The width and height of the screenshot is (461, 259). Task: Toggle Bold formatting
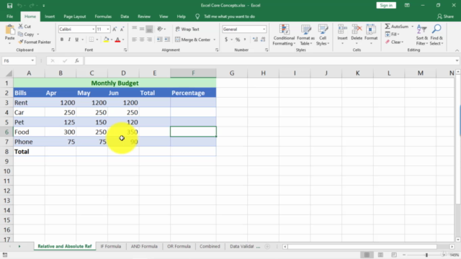(62, 40)
